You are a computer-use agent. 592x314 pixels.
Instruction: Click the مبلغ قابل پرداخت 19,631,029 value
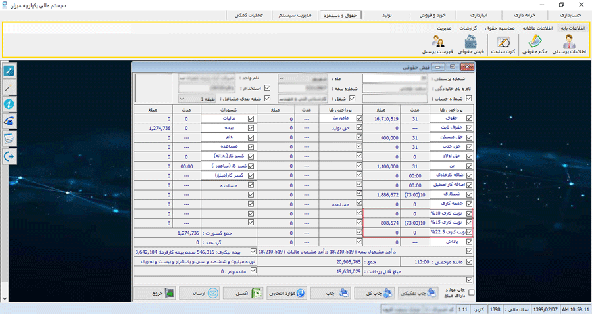(x=349, y=271)
